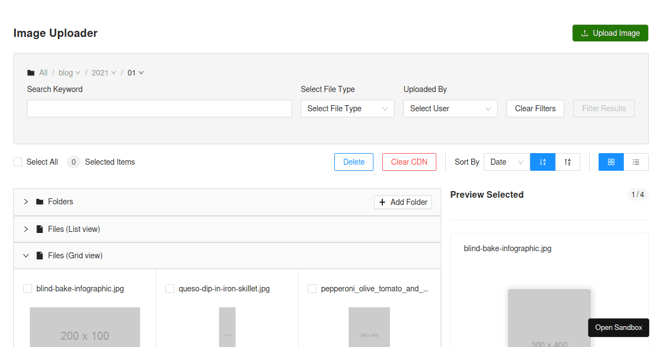This screenshot has width=662, height=347.
Task: Click the Search Keyword input field
Action: (x=159, y=109)
